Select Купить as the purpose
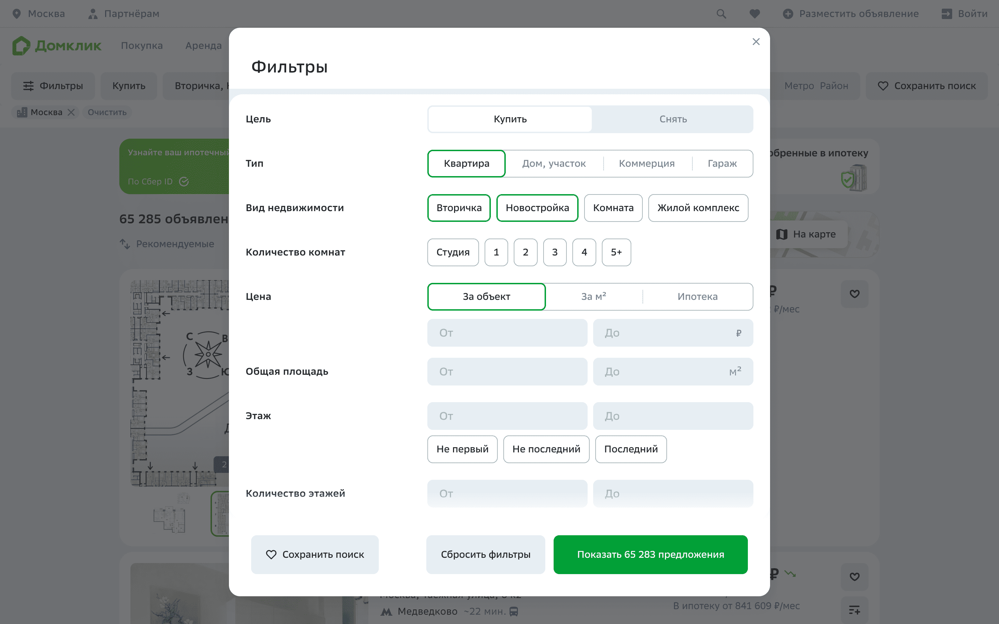This screenshot has height=624, width=999. 510,119
